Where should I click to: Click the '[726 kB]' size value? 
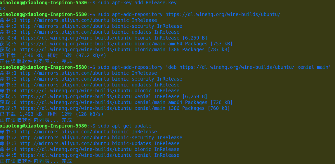[x=222, y=103]
